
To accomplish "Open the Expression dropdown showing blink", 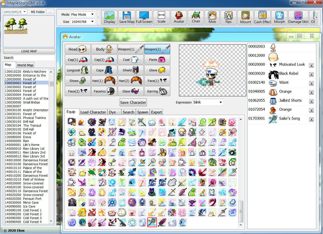I will 208,102.
